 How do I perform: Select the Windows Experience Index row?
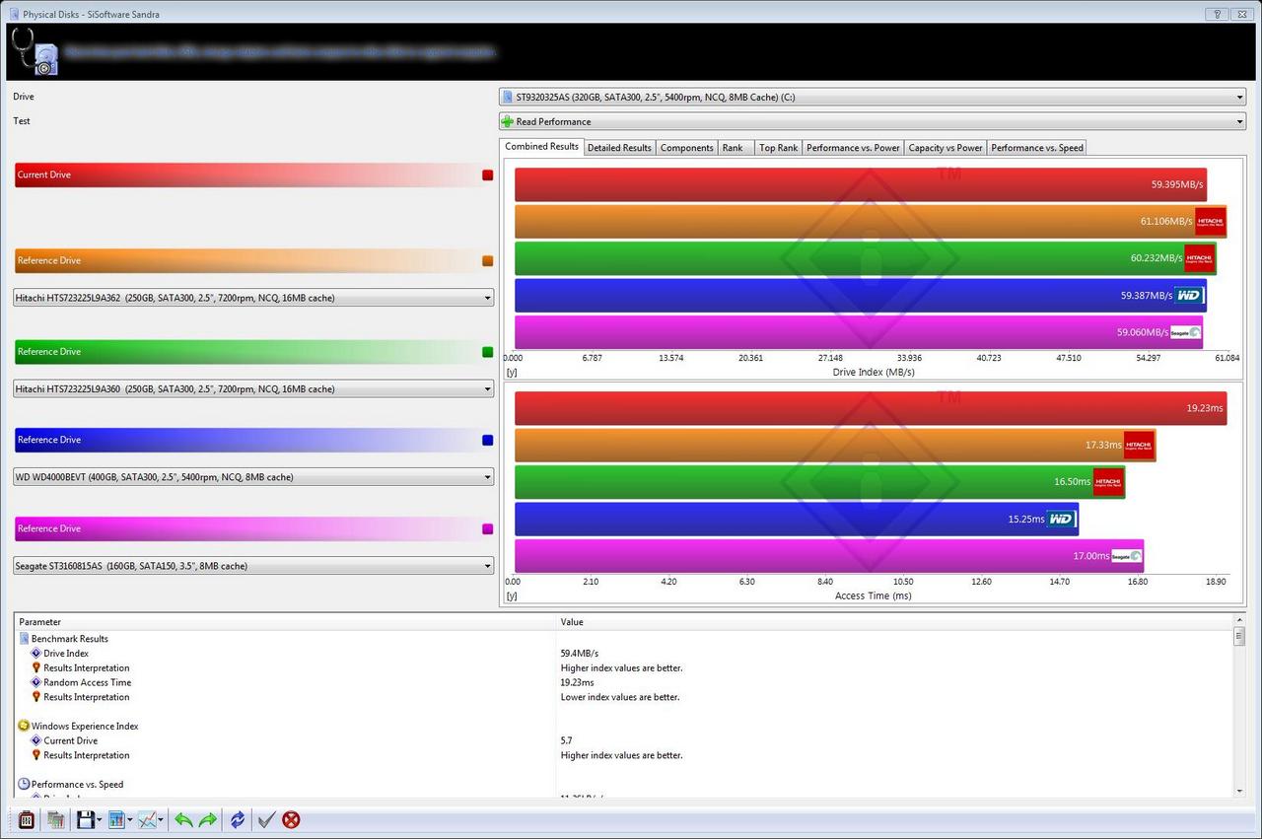coord(623,726)
